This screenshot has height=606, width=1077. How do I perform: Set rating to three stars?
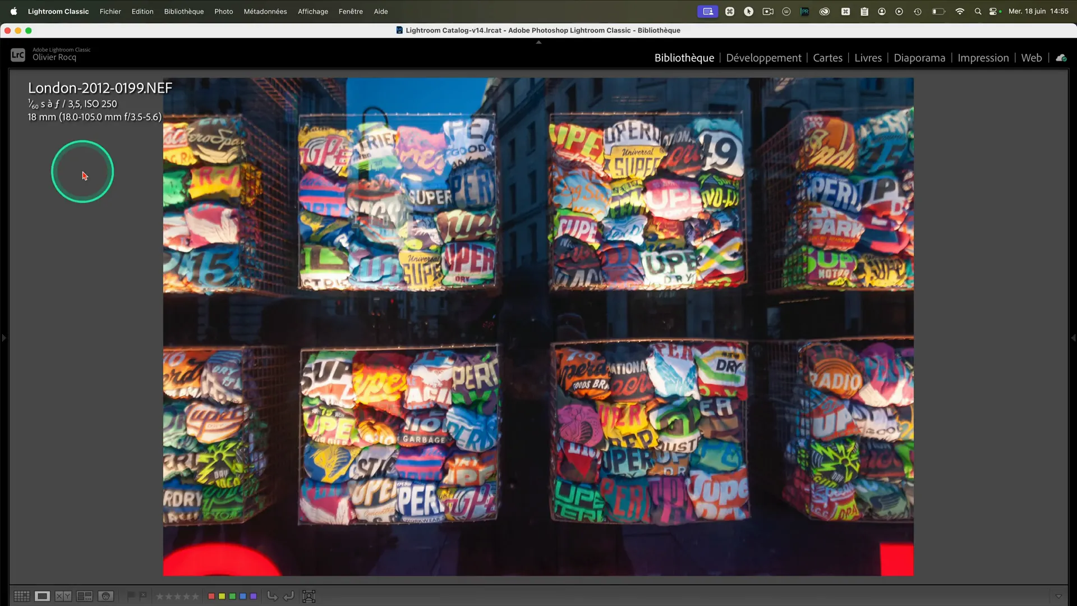[x=177, y=596]
